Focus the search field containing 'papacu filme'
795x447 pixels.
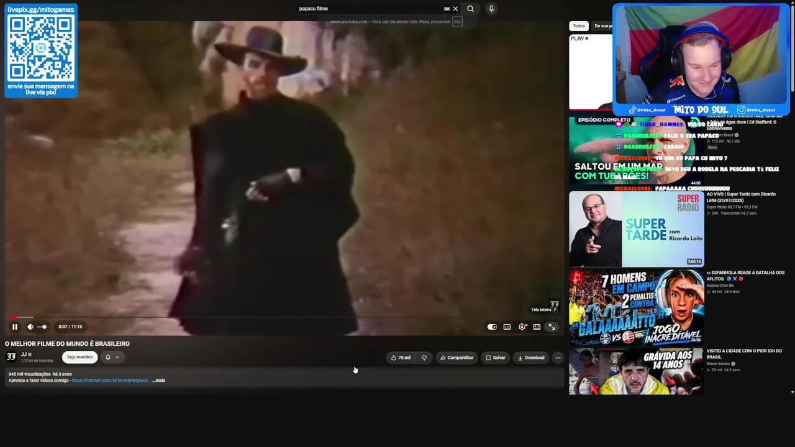[x=370, y=9]
